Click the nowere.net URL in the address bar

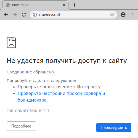[x=50, y=15]
